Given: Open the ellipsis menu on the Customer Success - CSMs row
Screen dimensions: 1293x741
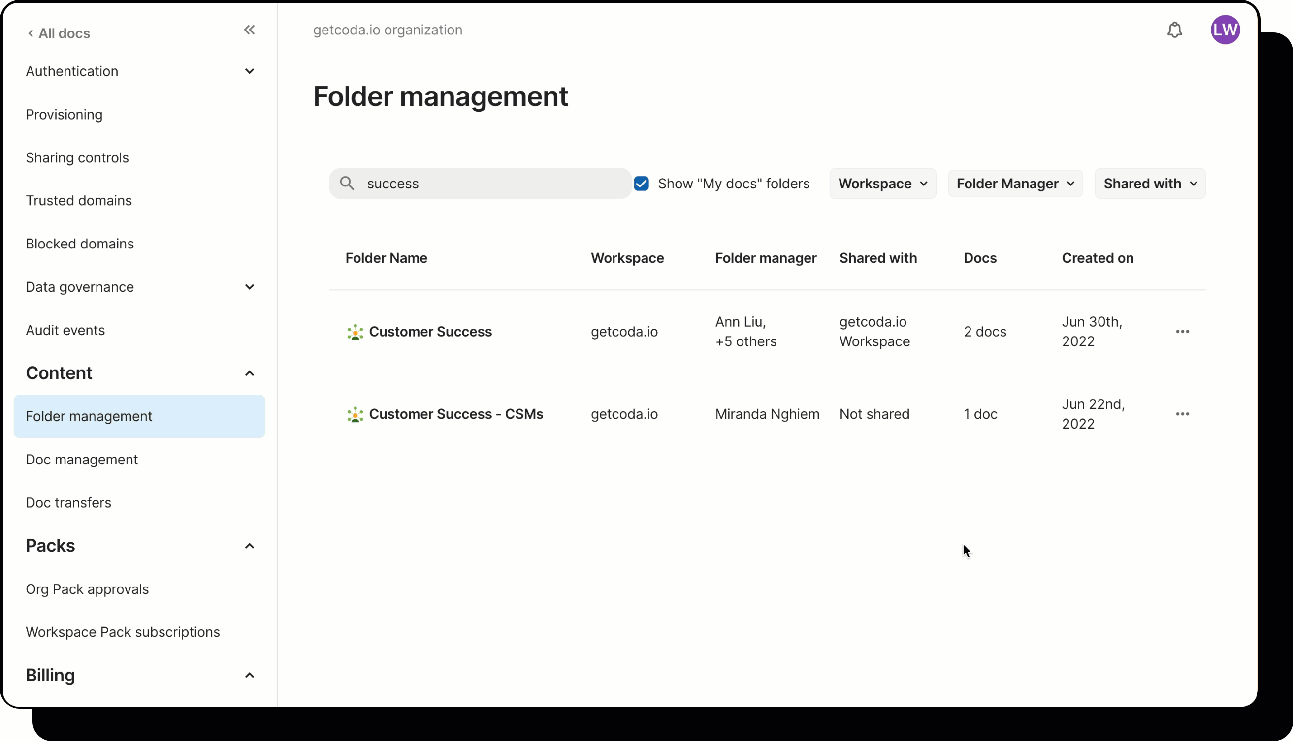Looking at the screenshot, I should [x=1183, y=414].
